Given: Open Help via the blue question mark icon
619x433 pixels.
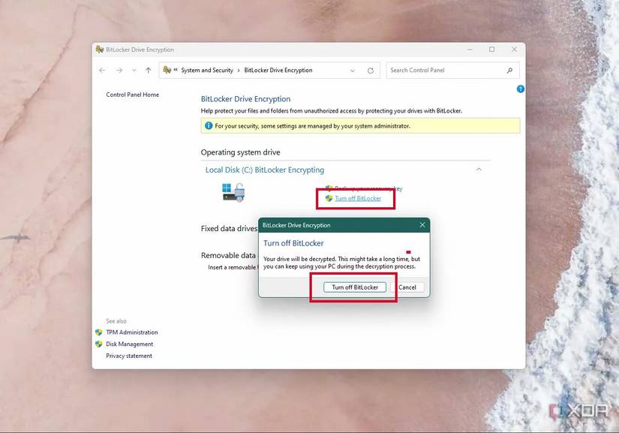Looking at the screenshot, I should (521, 89).
